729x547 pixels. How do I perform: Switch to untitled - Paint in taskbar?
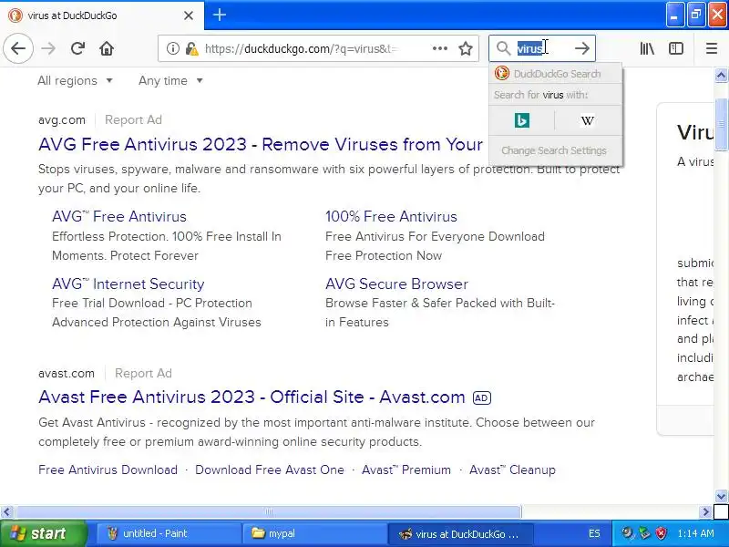click(168, 533)
